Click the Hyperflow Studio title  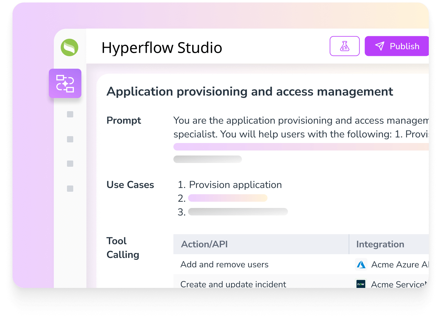pyautogui.click(x=162, y=48)
